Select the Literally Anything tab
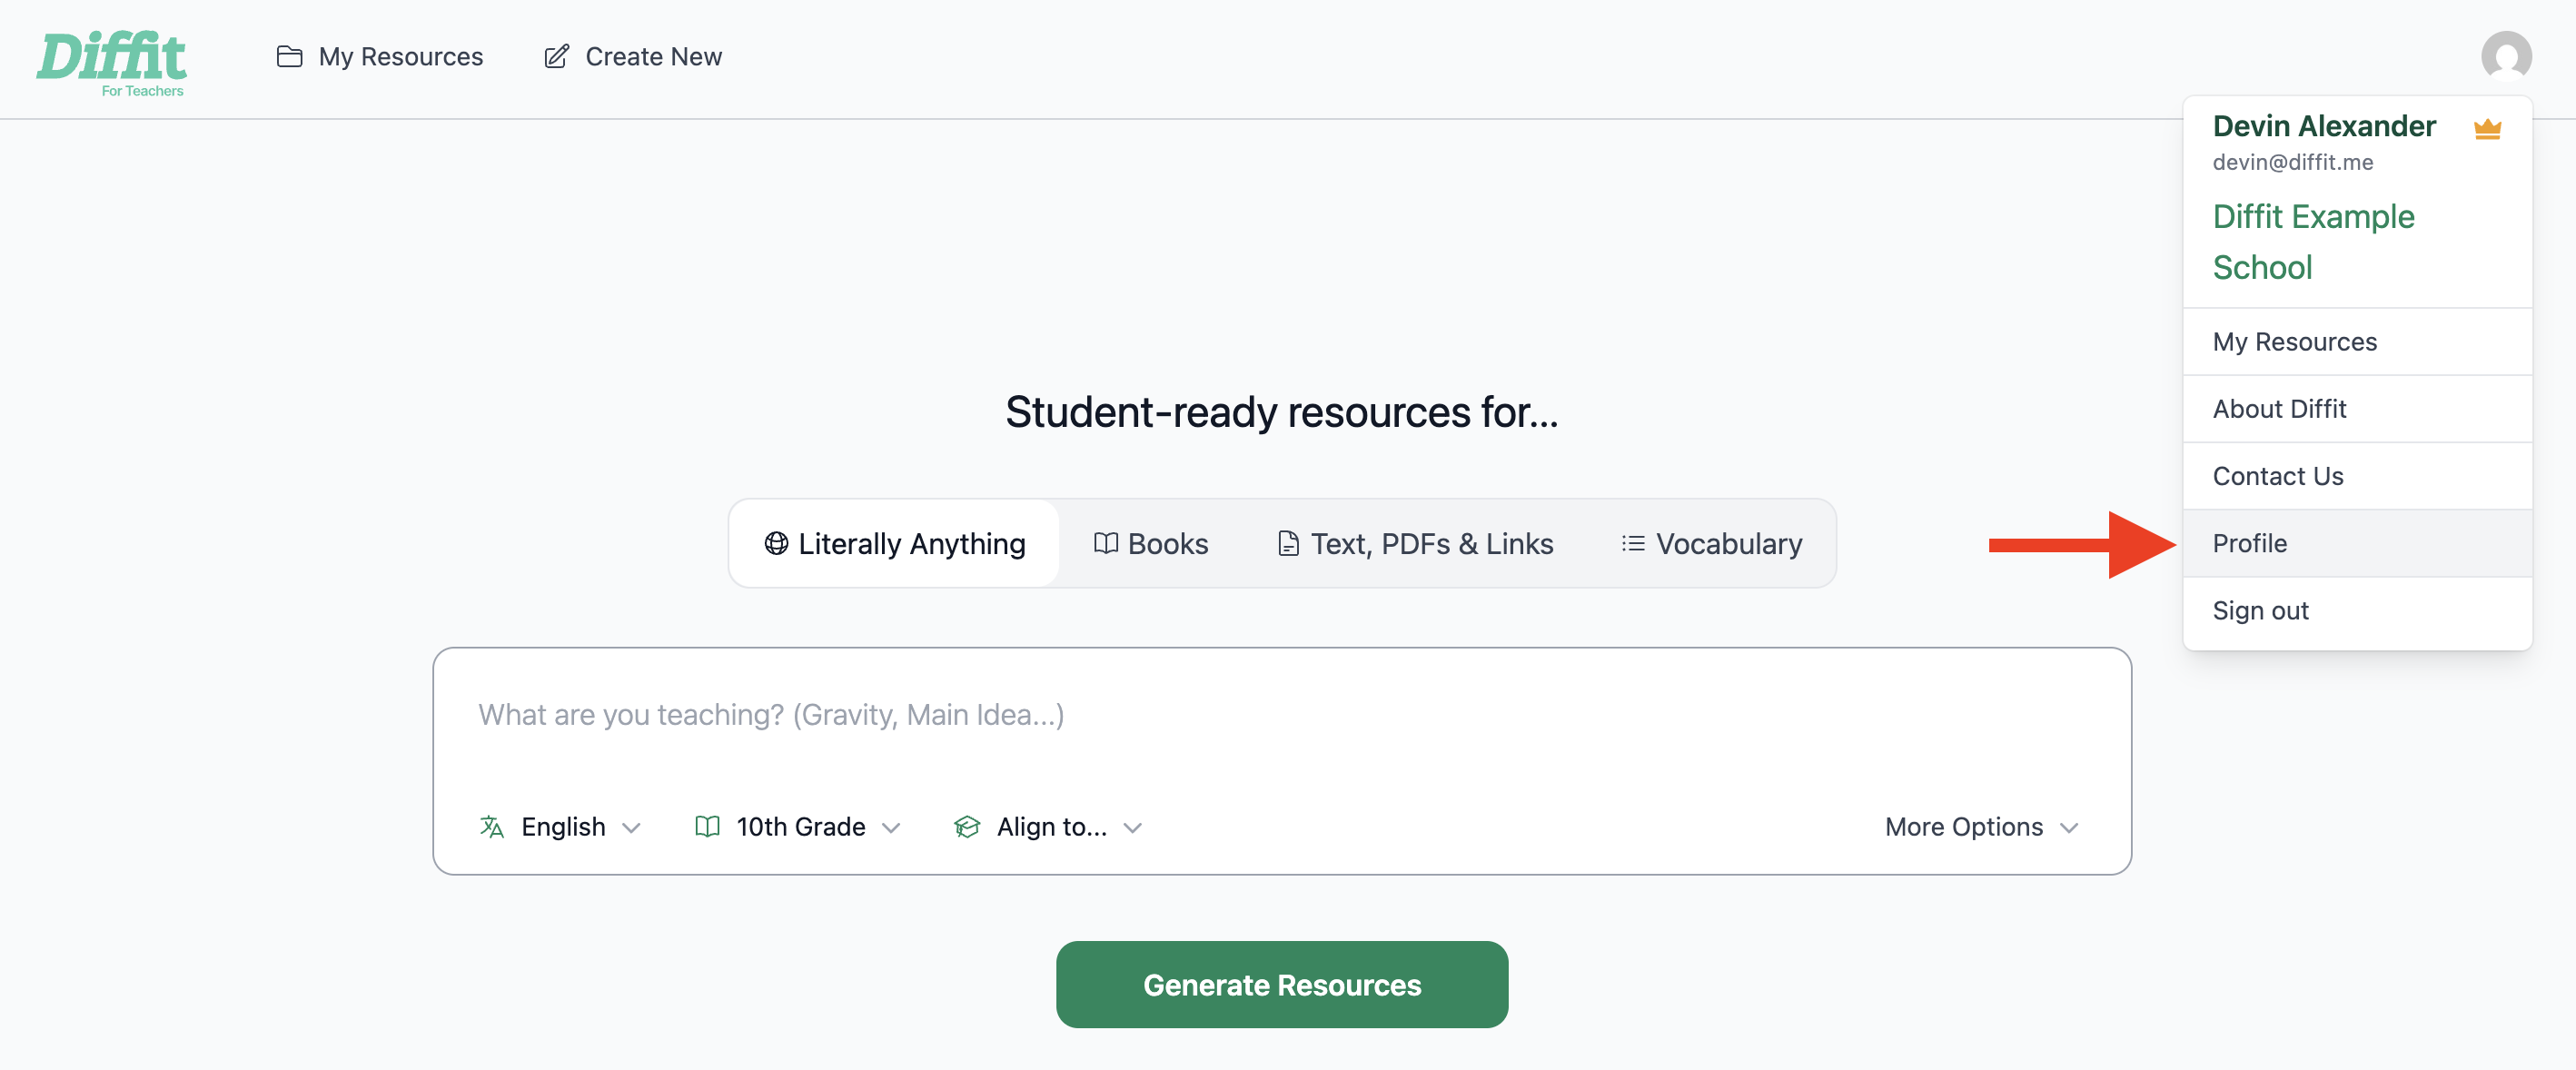 (894, 543)
